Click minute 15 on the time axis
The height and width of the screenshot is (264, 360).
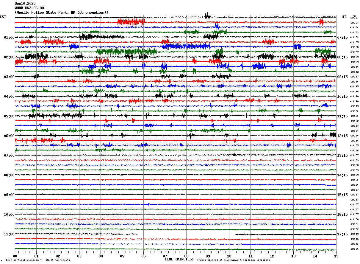(336, 256)
